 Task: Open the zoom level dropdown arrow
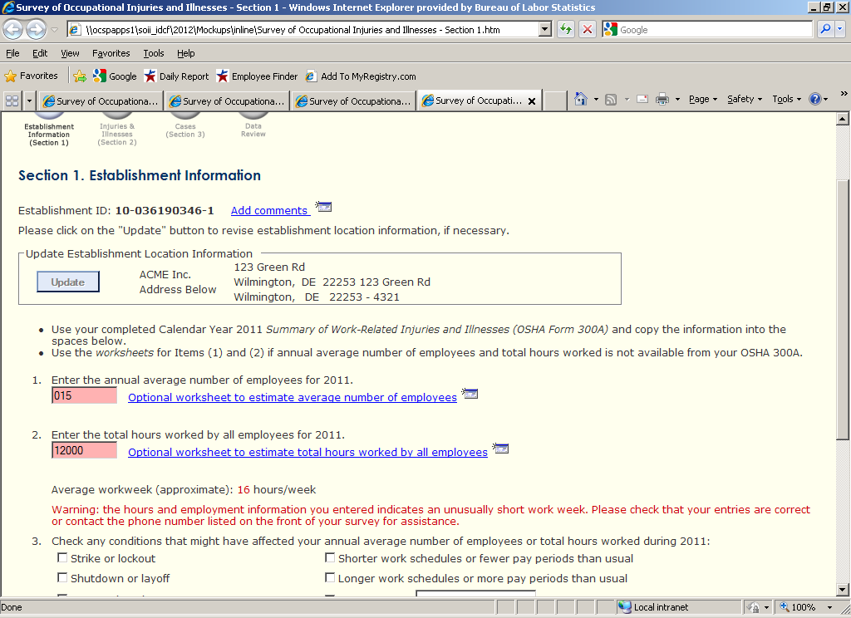coord(829,607)
